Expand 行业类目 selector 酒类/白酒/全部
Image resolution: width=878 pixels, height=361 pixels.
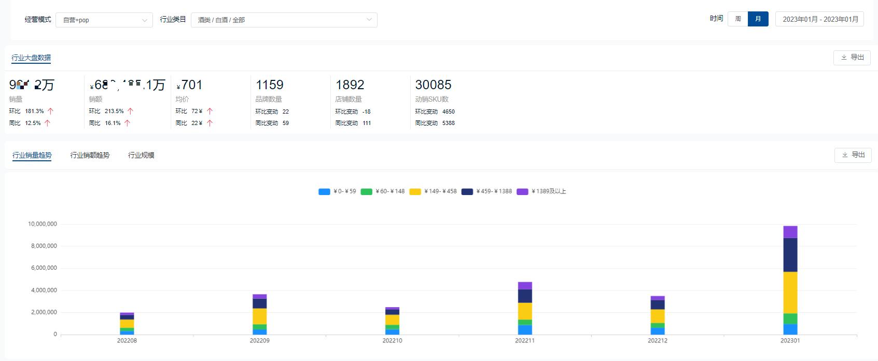point(284,20)
